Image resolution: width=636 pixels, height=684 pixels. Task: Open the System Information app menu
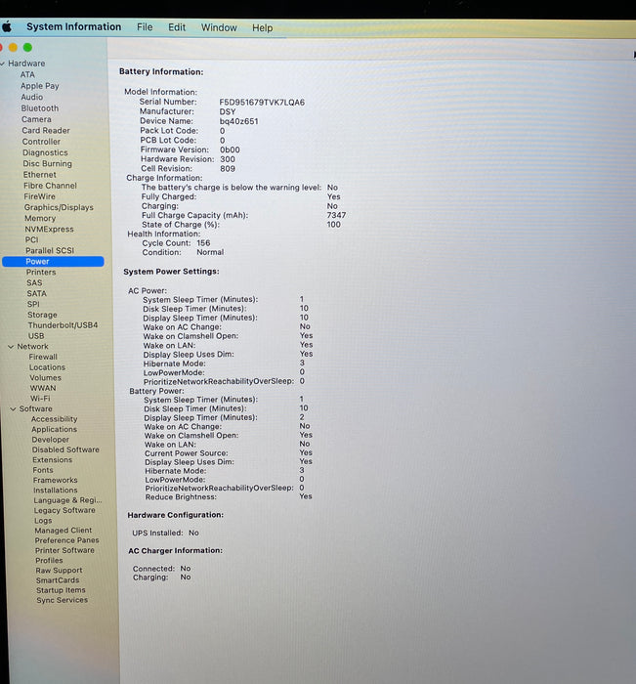coord(73,26)
